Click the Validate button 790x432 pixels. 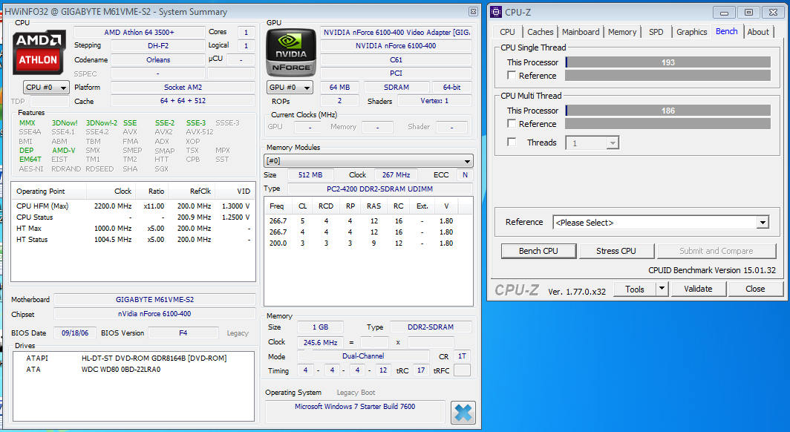pyautogui.click(x=698, y=289)
